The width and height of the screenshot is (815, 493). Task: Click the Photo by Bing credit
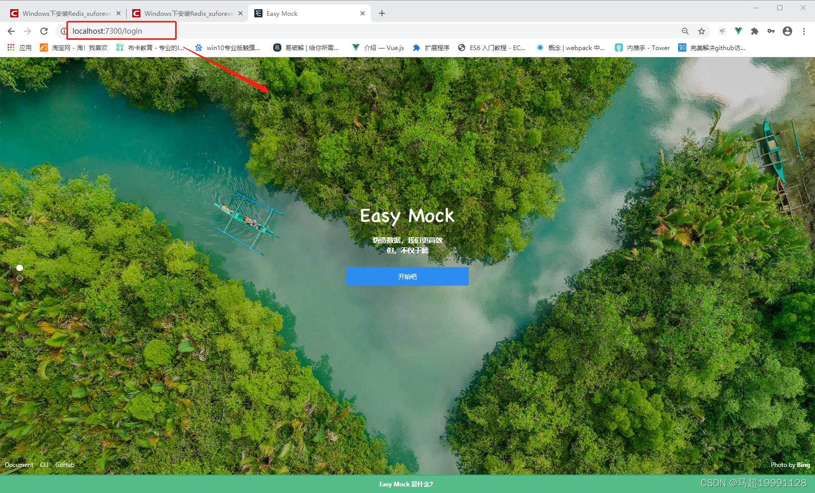[790, 465]
